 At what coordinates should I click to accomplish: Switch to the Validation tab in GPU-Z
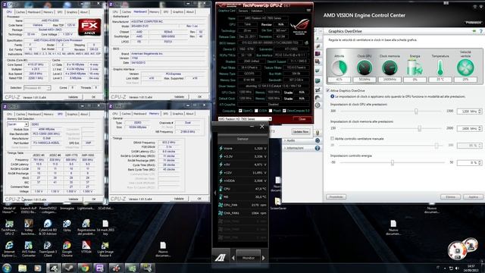pyautogui.click(x=257, y=11)
